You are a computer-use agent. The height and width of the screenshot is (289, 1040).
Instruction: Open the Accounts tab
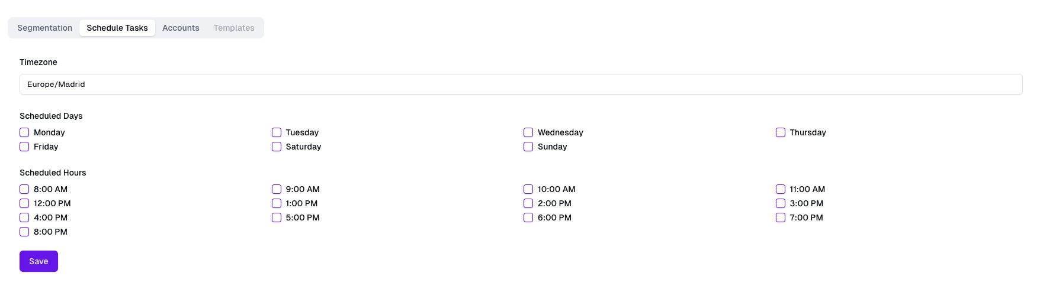pos(181,28)
